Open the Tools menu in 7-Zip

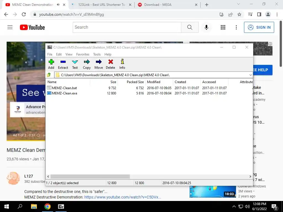click(x=97, y=54)
